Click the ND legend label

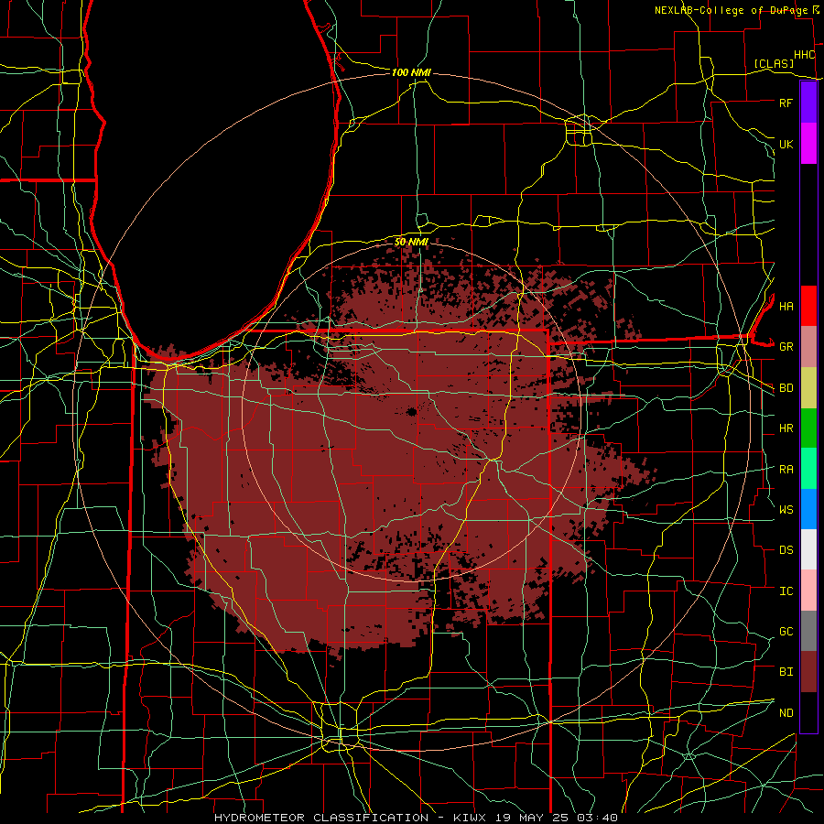coord(786,713)
